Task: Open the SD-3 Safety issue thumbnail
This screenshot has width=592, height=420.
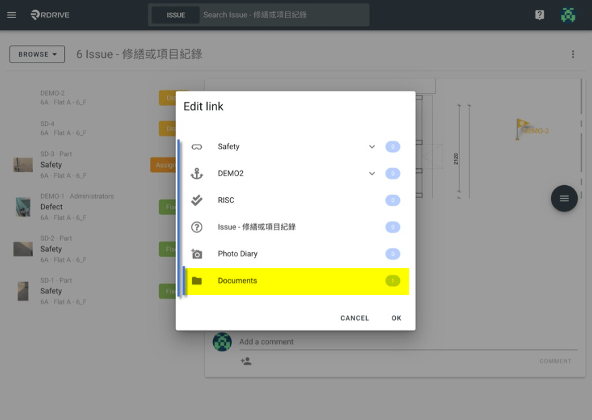Action: coord(23,165)
